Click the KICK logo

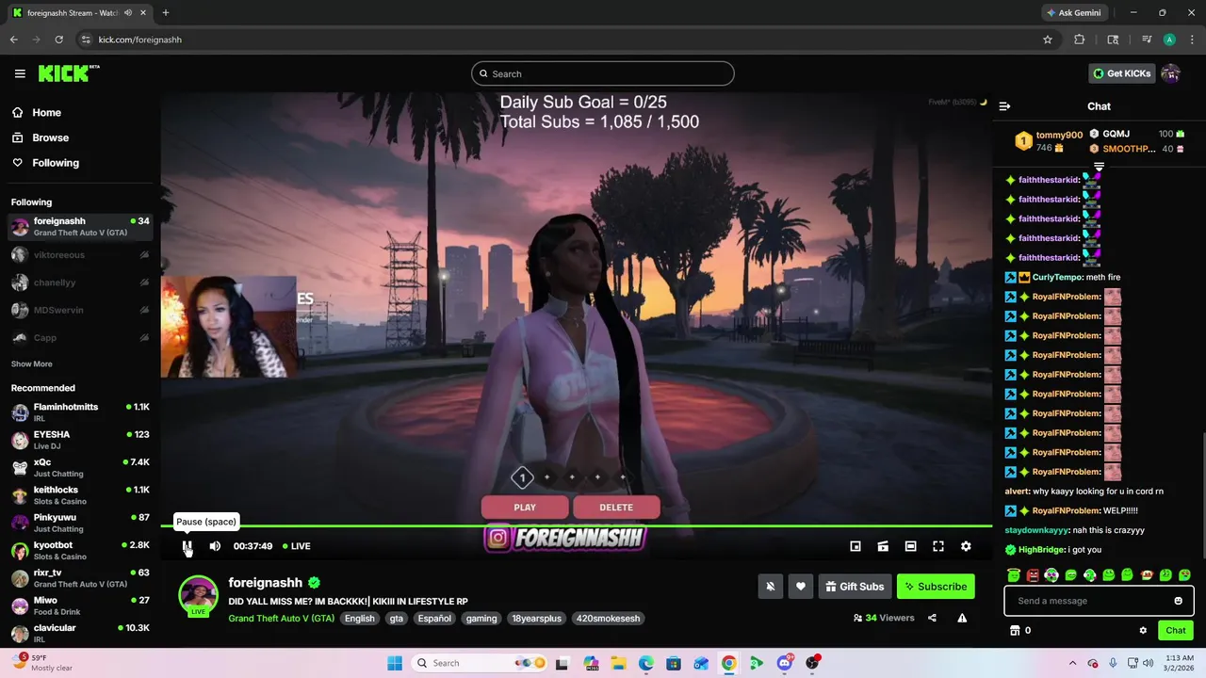pyautogui.click(x=69, y=73)
